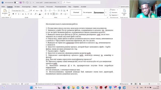Click the Вставить paste clipboard icon
Image resolution: width=161 pixels, height=90 pixels.
(5, 10)
